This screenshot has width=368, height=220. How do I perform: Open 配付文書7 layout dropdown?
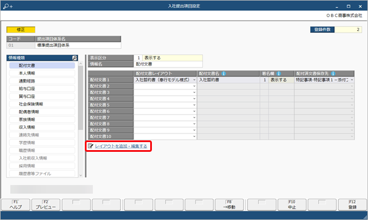pos(194,118)
